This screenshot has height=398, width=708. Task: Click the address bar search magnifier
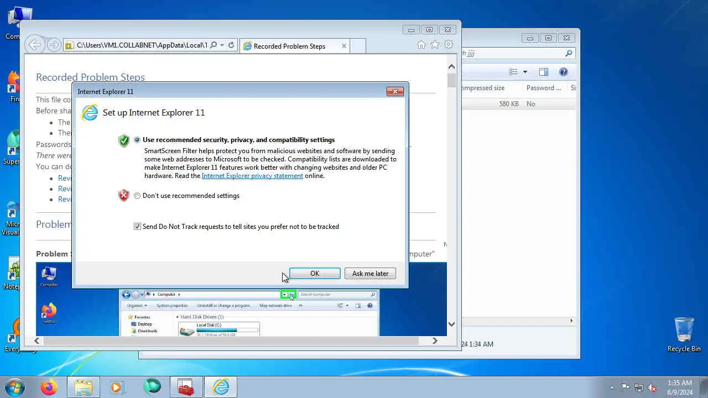(213, 45)
